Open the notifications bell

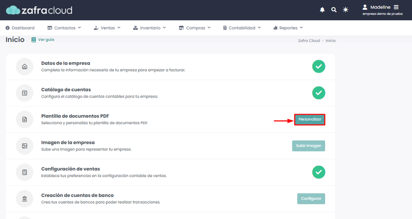[x=322, y=10]
